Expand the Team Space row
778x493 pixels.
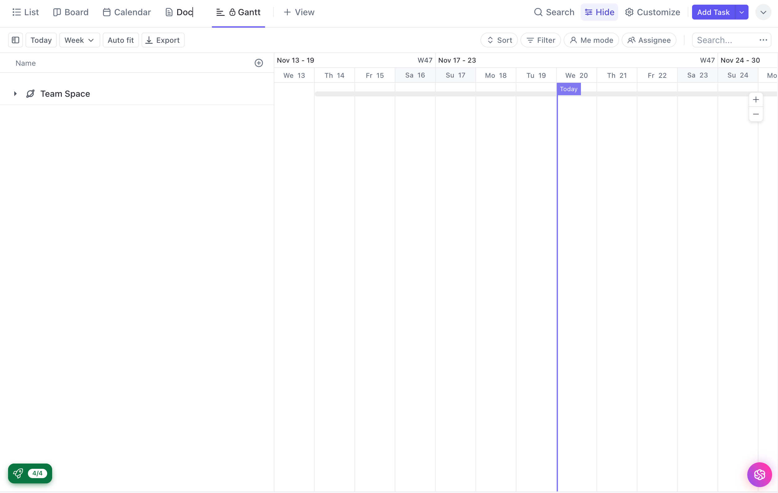click(x=15, y=94)
